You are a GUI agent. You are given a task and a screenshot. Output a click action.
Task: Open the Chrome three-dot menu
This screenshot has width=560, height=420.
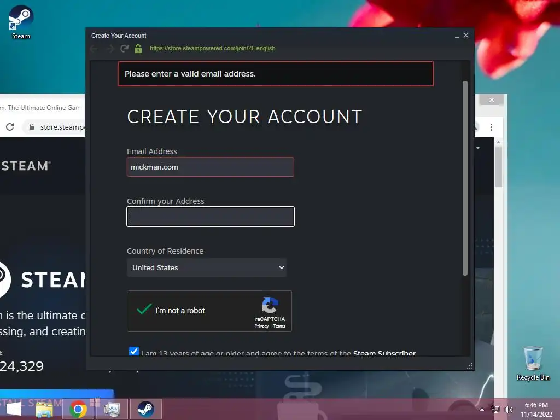coord(492,127)
